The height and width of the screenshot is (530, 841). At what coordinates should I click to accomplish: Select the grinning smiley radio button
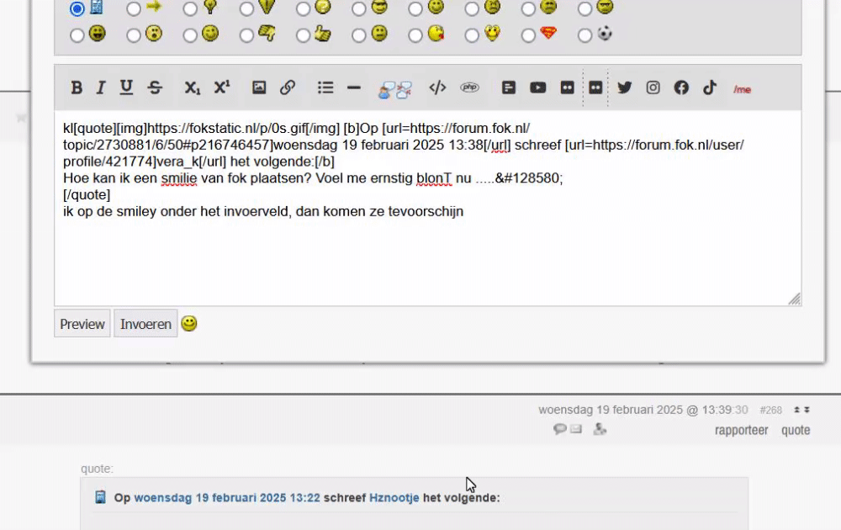coord(77,35)
